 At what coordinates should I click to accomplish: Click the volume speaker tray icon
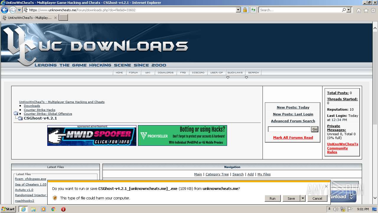click(x=336, y=209)
